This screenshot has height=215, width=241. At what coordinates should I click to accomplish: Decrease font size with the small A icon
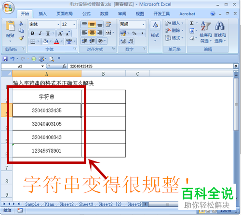67,33
